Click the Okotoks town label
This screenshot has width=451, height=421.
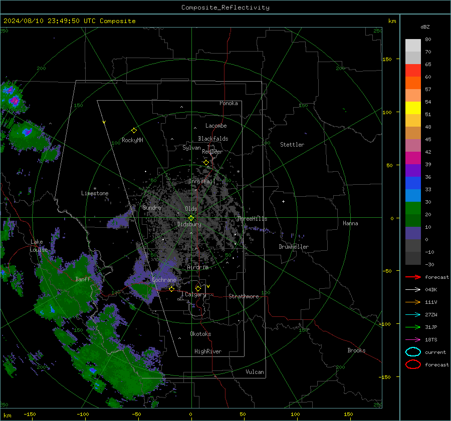click(200, 334)
